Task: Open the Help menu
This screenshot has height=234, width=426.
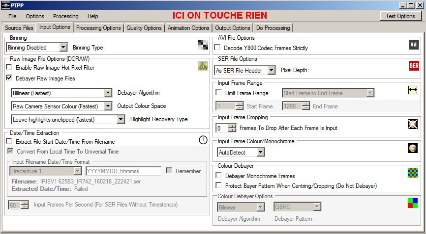Action: [92, 16]
